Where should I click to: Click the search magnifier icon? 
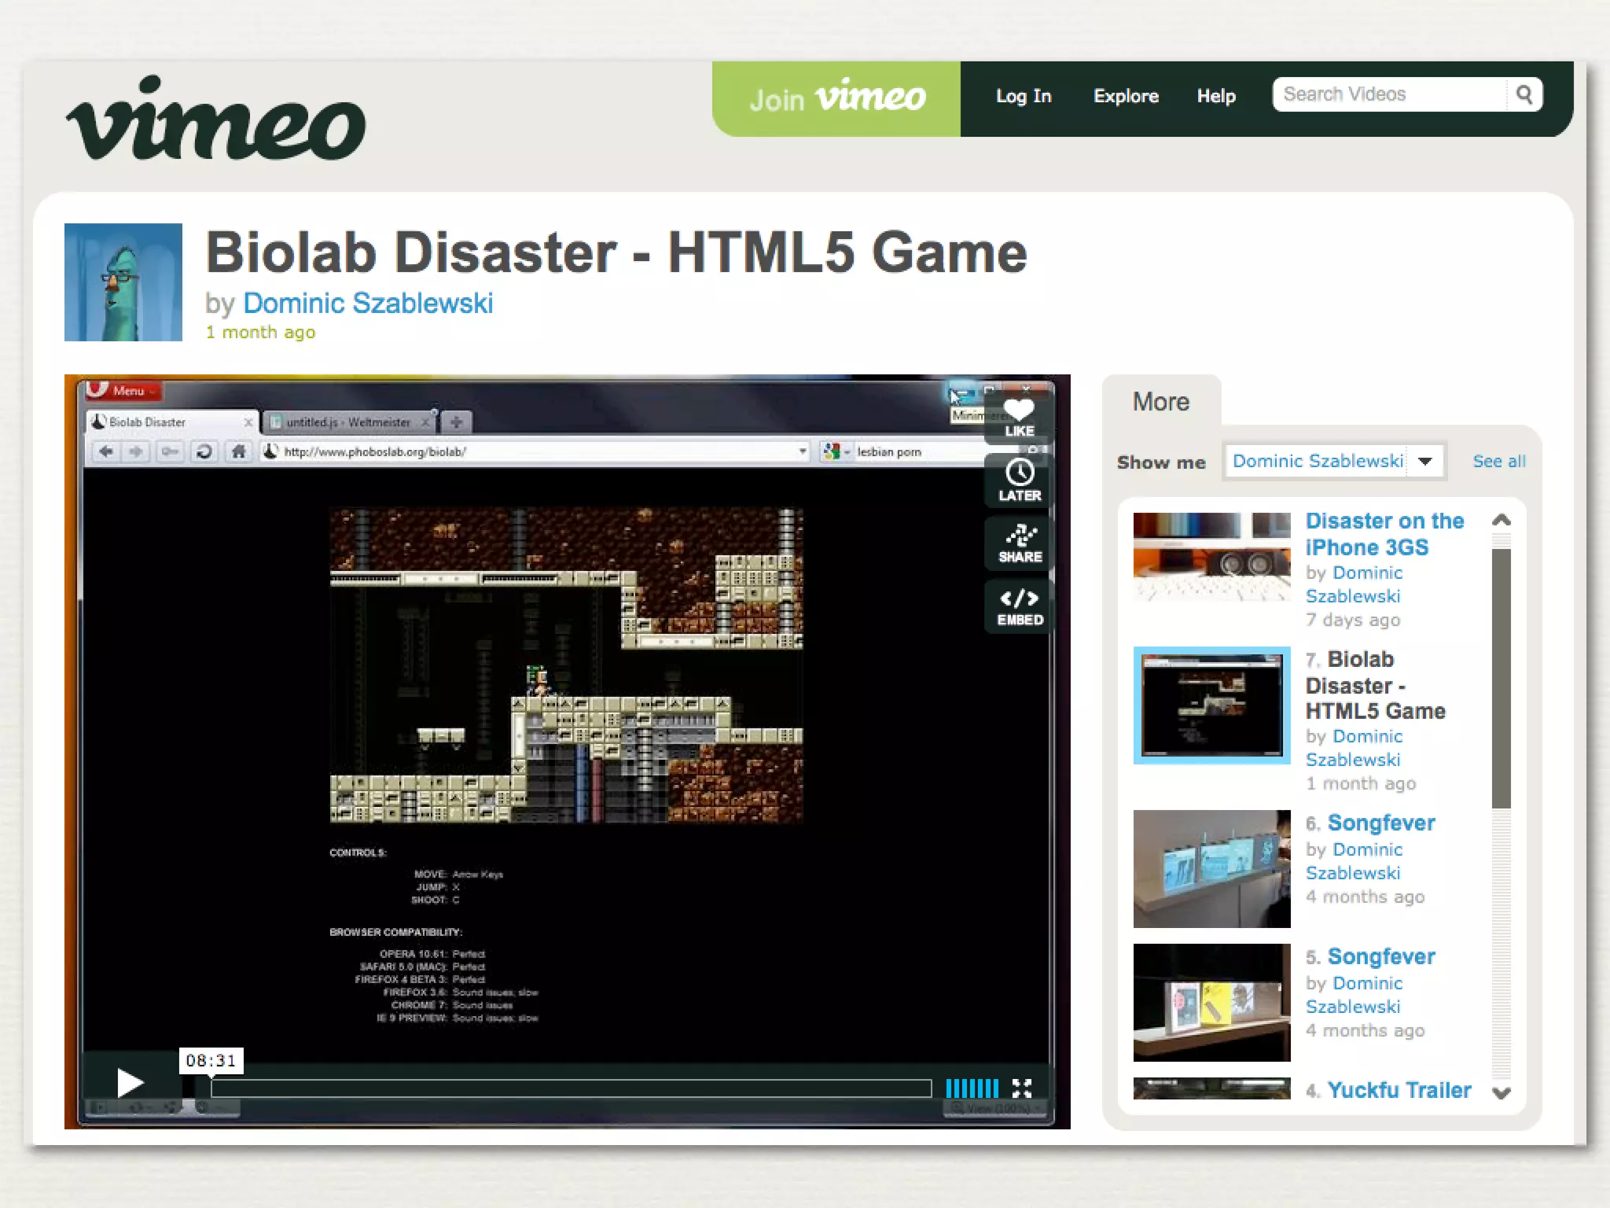1524,95
